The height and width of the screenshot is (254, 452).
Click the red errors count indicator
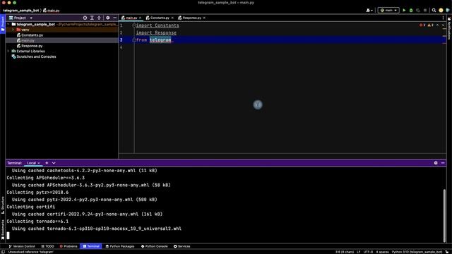422,25
